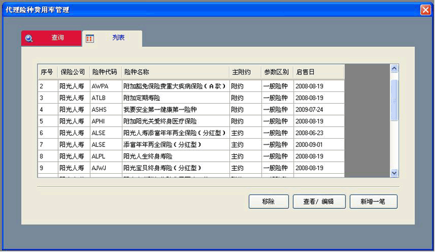435x252 pixels.
Task: Select code cell APHI
Action: pos(106,121)
